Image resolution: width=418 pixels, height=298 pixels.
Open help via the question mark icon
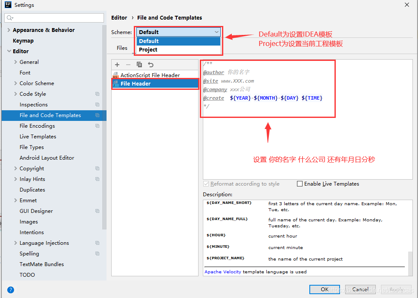coord(11,290)
